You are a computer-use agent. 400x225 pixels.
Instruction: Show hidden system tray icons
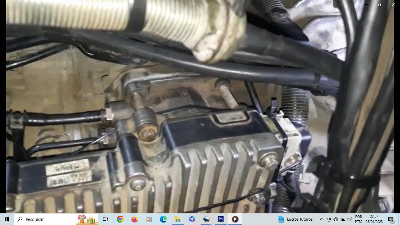click(x=322, y=219)
